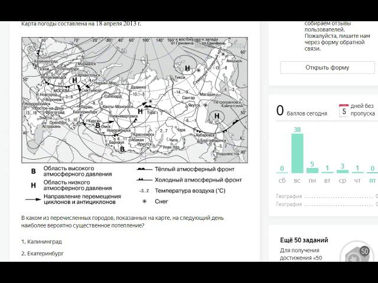The width and height of the screenshot is (378, 283).
Task: Click the movement direction arrow in legend
Action: point(33,199)
